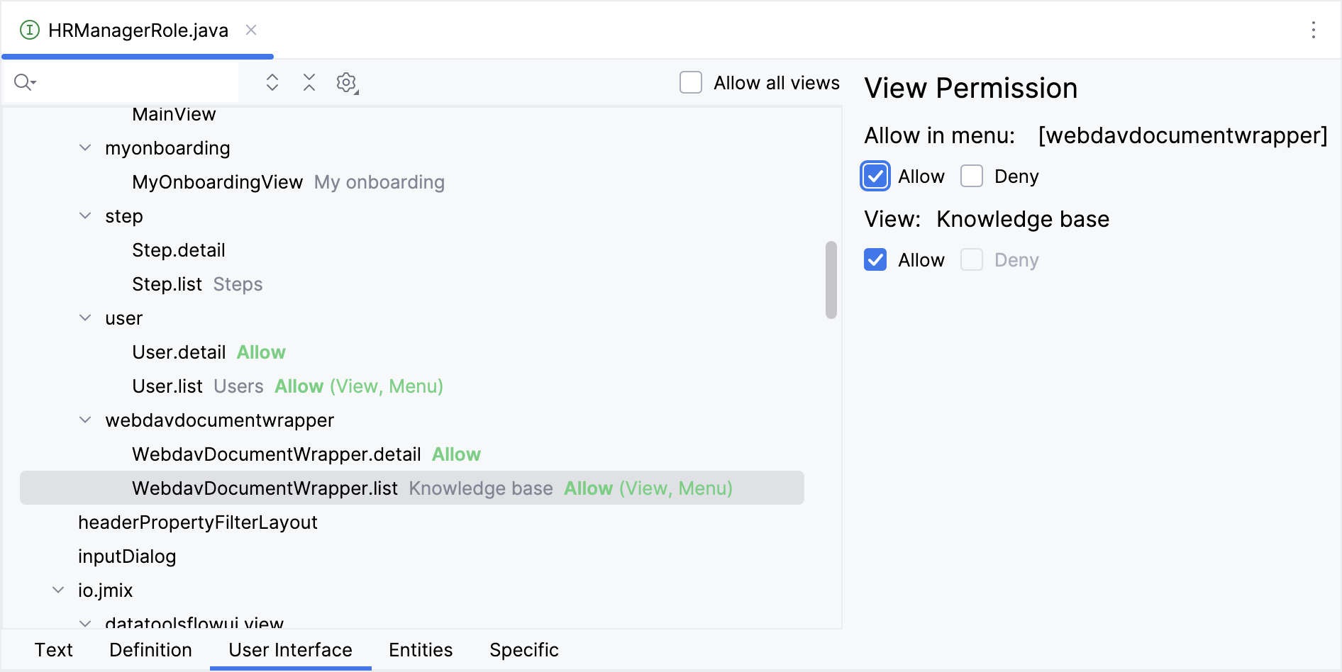Enable the Allow all views checkbox
This screenshot has width=1342, height=672.
[x=691, y=82]
